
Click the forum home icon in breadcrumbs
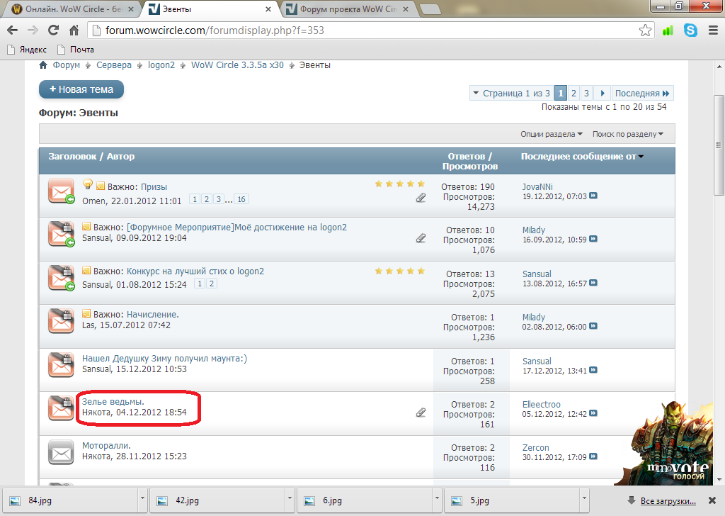pos(43,65)
